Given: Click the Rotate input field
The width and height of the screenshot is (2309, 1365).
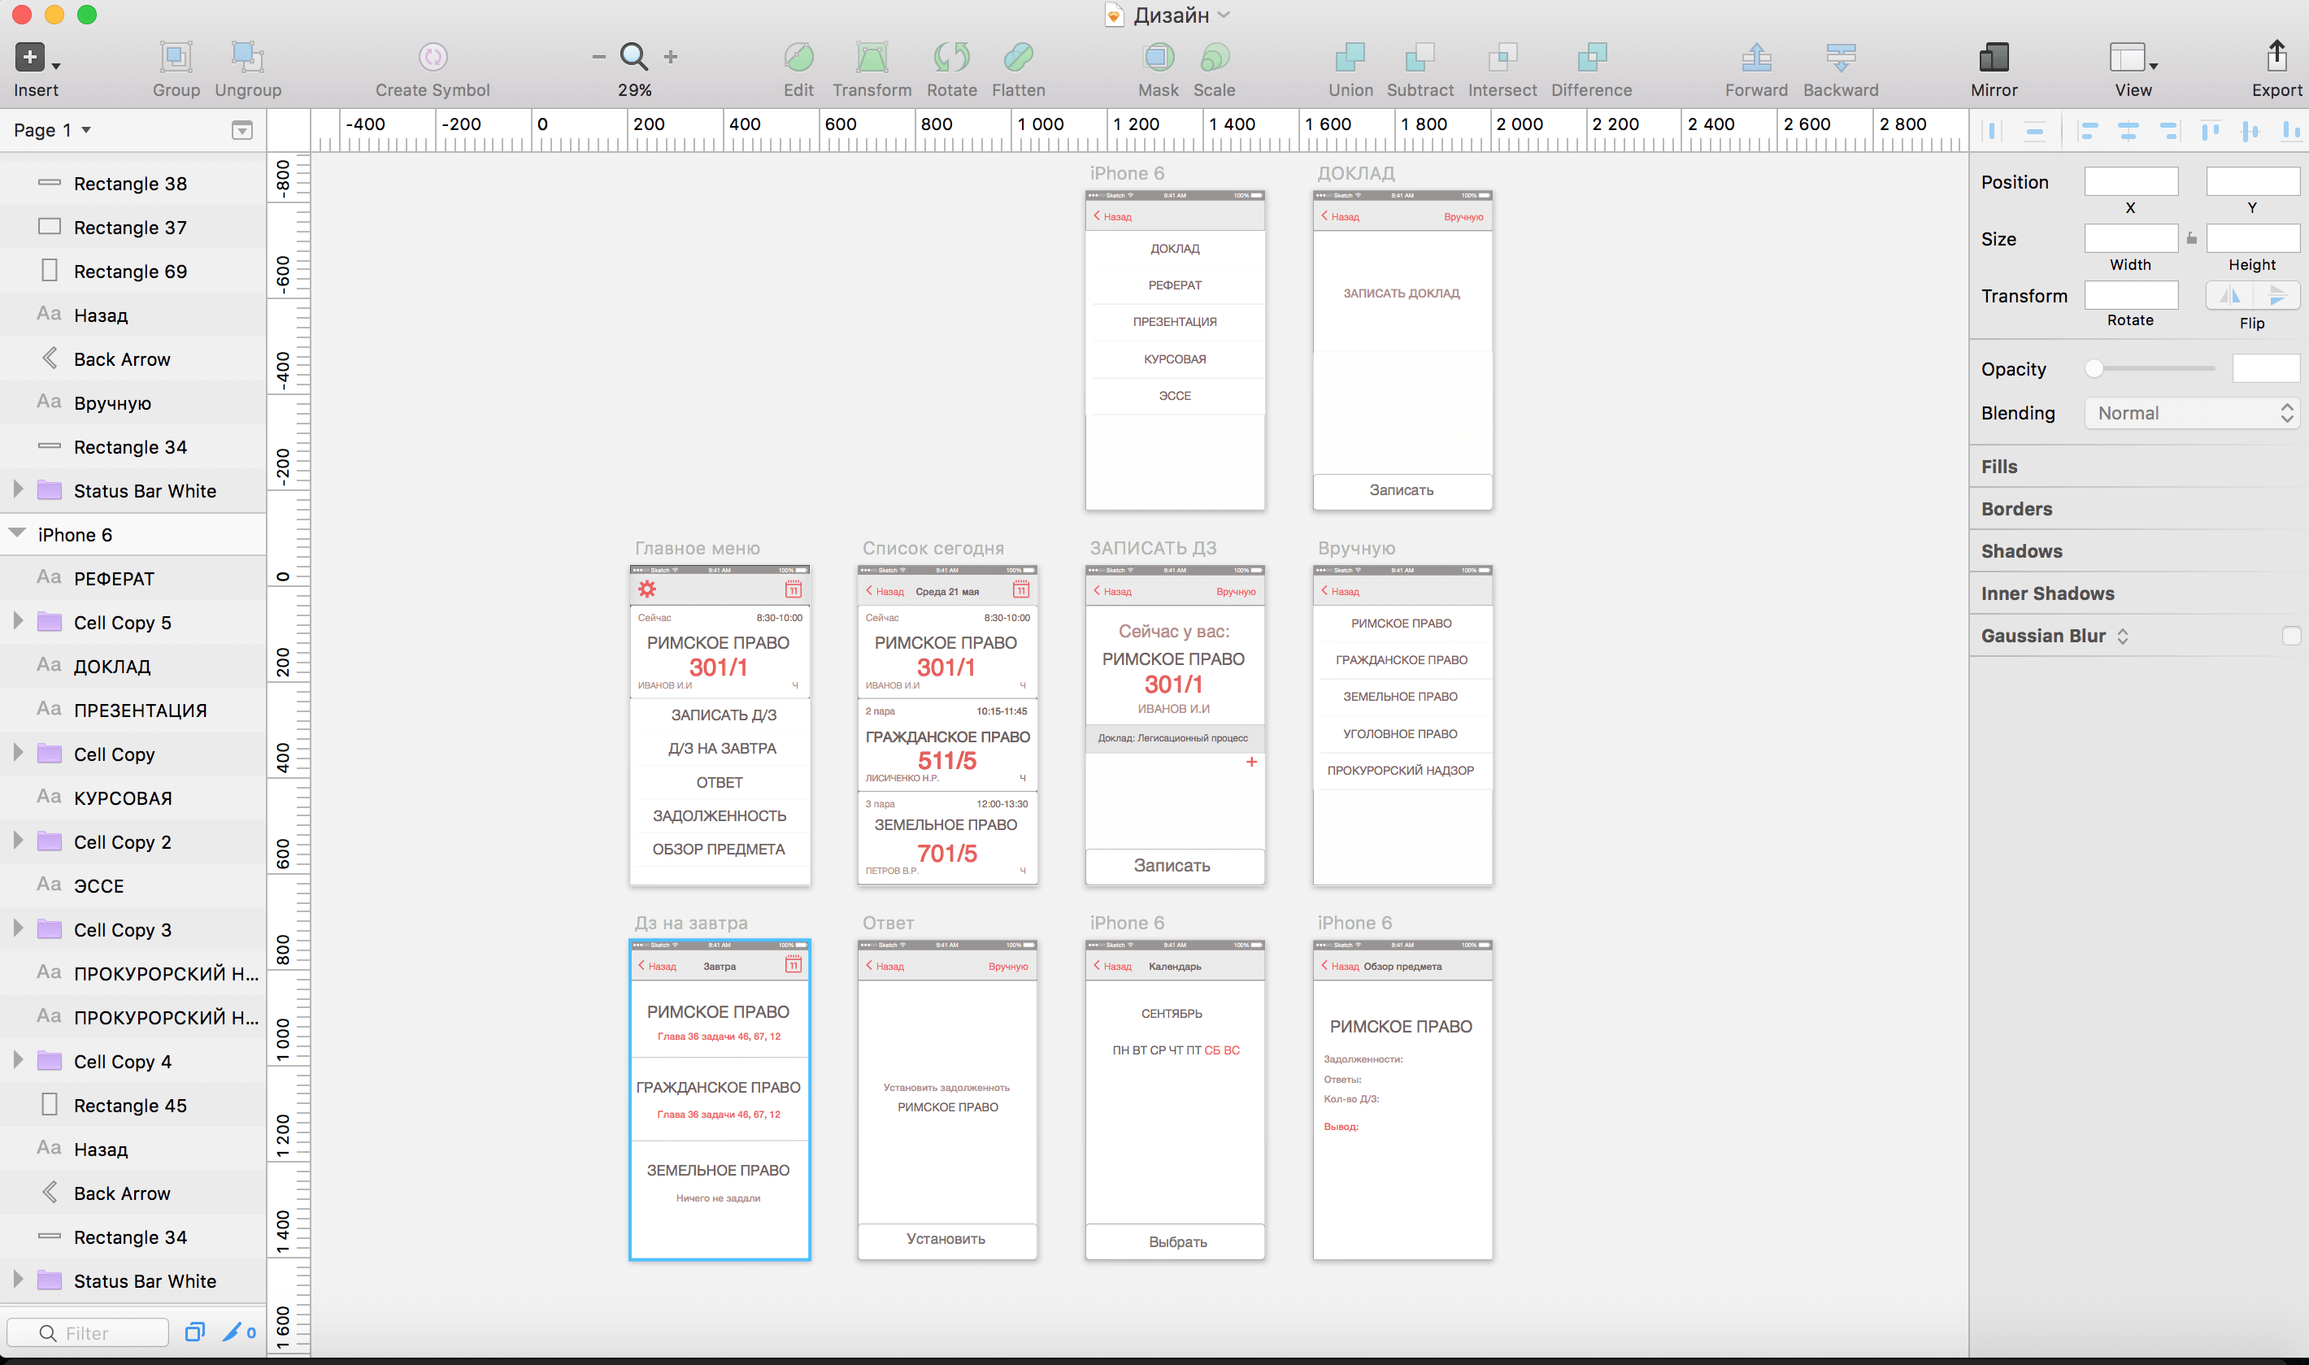Looking at the screenshot, I should pyautogui.click(x=2131, y=295).
